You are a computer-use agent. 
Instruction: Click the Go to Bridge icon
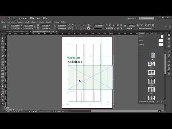(9, 18)
